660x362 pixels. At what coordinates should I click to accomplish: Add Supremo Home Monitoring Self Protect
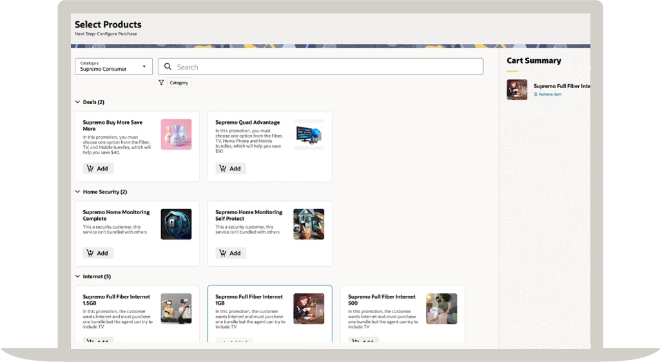pos(231,253)
